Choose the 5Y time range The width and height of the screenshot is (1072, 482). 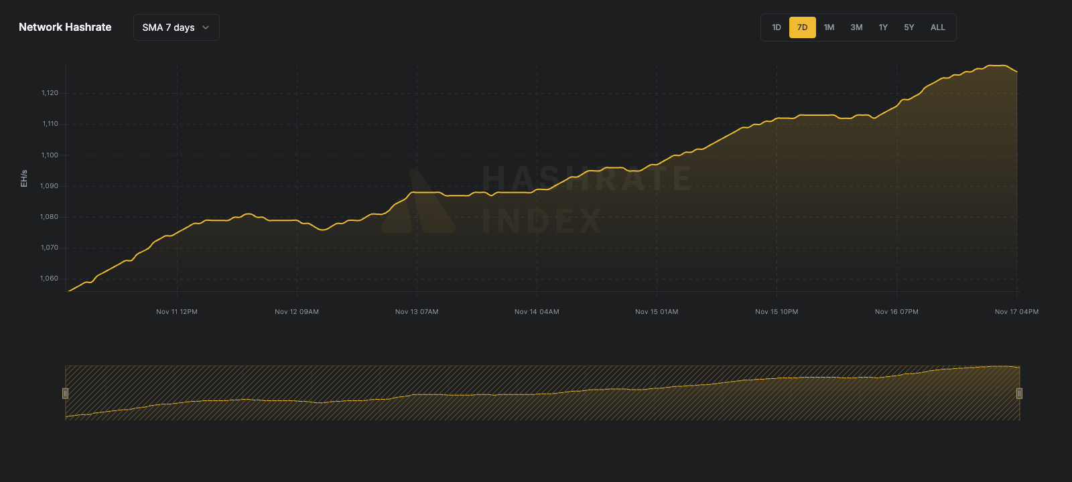pos(909,27)
